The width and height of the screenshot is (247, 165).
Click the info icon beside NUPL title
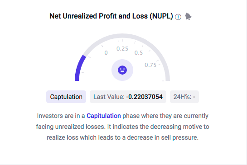click(x=178, y=17)
